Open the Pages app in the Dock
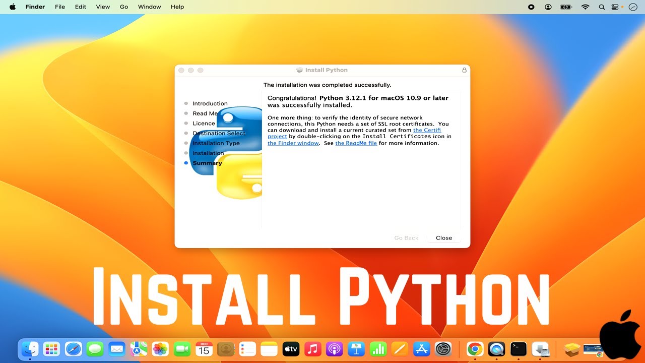645x363 pixels. pyautogui.click(x=400, y=349)
